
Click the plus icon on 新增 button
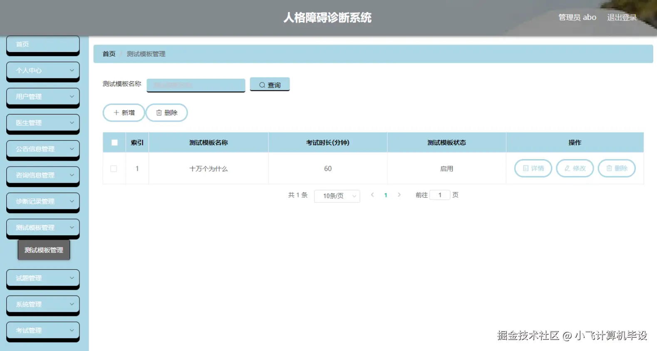tap(117, 112)
